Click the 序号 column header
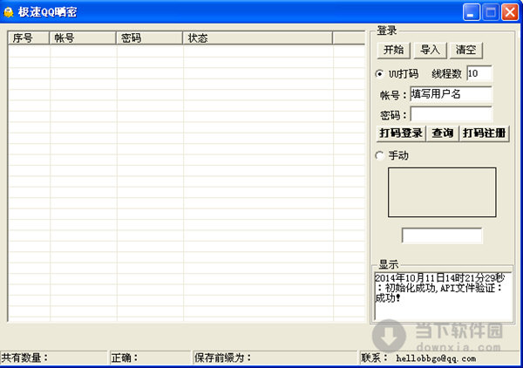 (29, 38)
